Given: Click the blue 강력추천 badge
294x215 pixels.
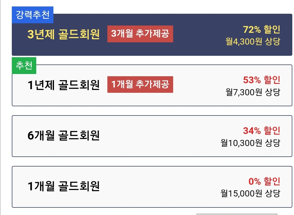Looking at the screenshot, I should (x=33, y=15).
